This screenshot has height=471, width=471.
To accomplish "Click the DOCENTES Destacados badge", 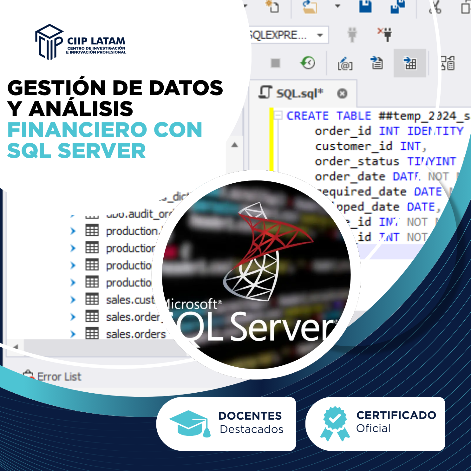I will tap(226, 424).
